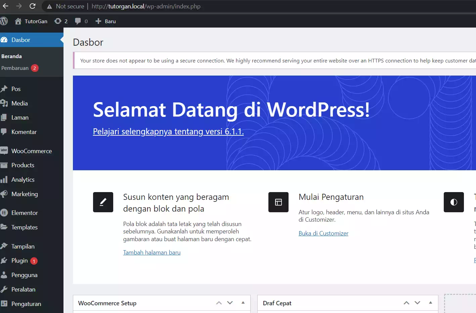
Task: Click the Marketing megaphone icon
Action: tap(4, 194)
